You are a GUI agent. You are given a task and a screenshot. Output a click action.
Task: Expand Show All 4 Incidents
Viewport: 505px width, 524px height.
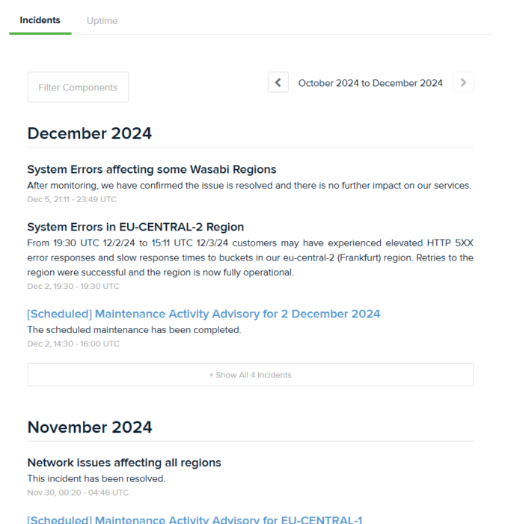(251, 374)
